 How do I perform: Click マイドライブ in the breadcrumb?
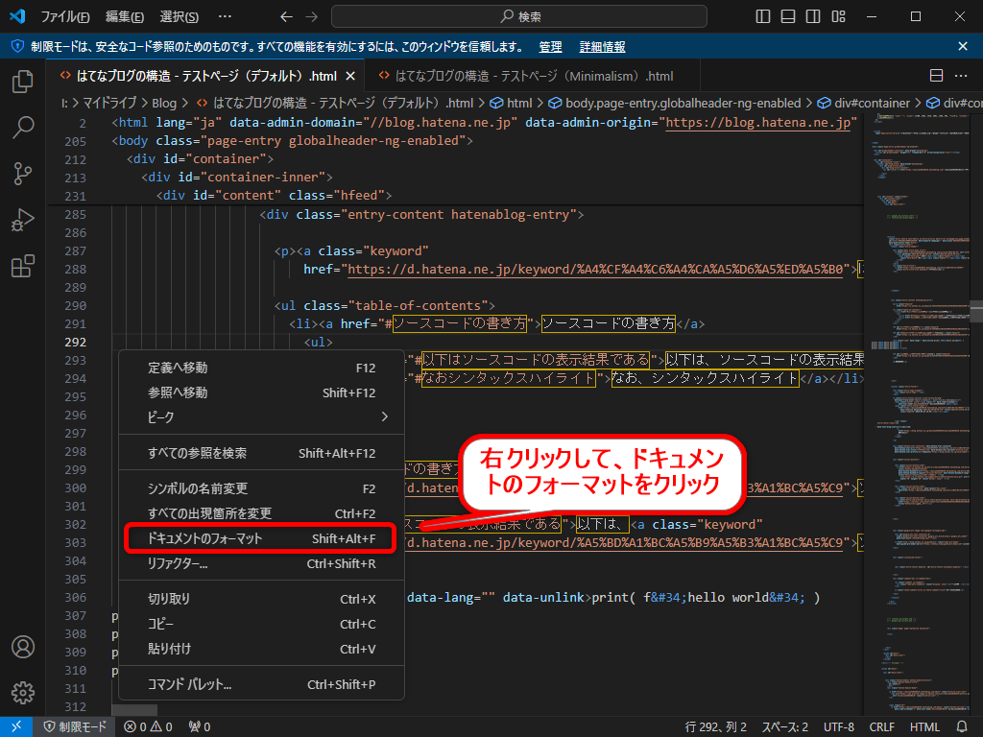point(109,103)
